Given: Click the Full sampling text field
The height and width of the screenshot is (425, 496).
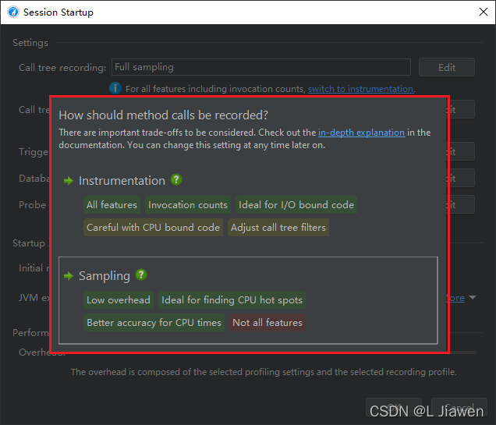Looking at the screenshot, I should 261,67.
